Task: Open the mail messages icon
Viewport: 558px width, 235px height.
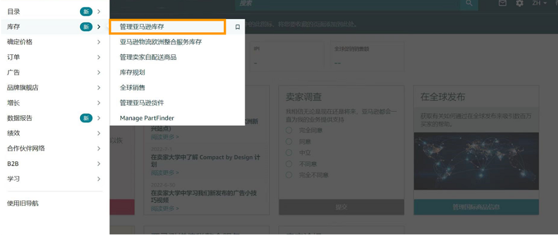Action: 503,3
